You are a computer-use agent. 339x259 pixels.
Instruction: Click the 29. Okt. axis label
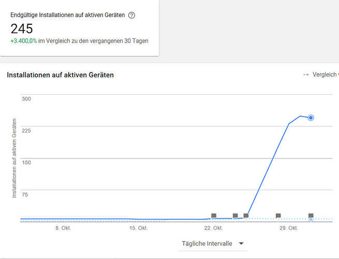(289, 228)
